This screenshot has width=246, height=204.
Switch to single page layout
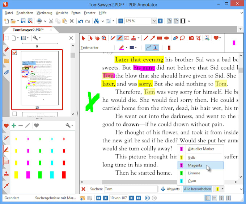(208, 198)
